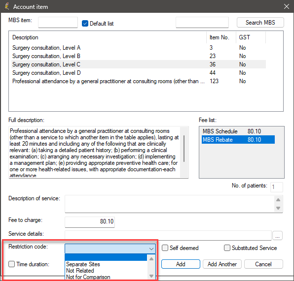Uncheck the Default list checkbox
This screenshot has width=294, height=281.
tap(85, 24)
